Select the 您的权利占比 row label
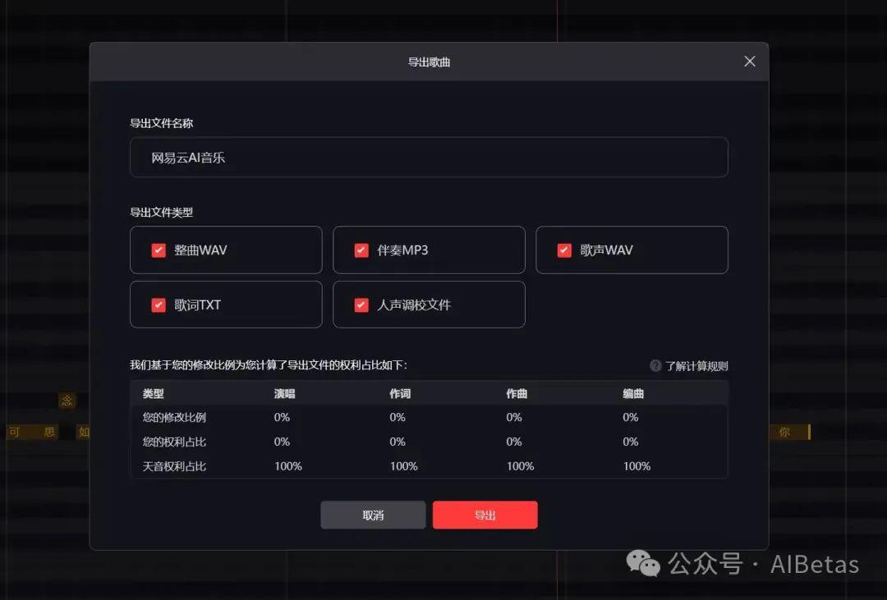The width and height of the screenshot is (887, 600). 174,442
